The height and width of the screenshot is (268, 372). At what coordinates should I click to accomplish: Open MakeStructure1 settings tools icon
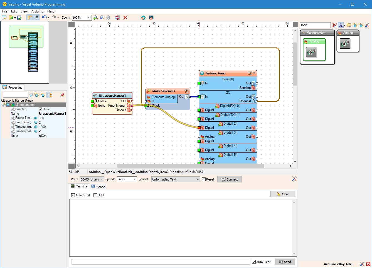coord(186,91)
